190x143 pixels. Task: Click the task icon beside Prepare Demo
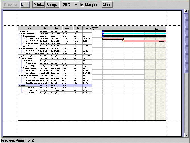[24, 73]
